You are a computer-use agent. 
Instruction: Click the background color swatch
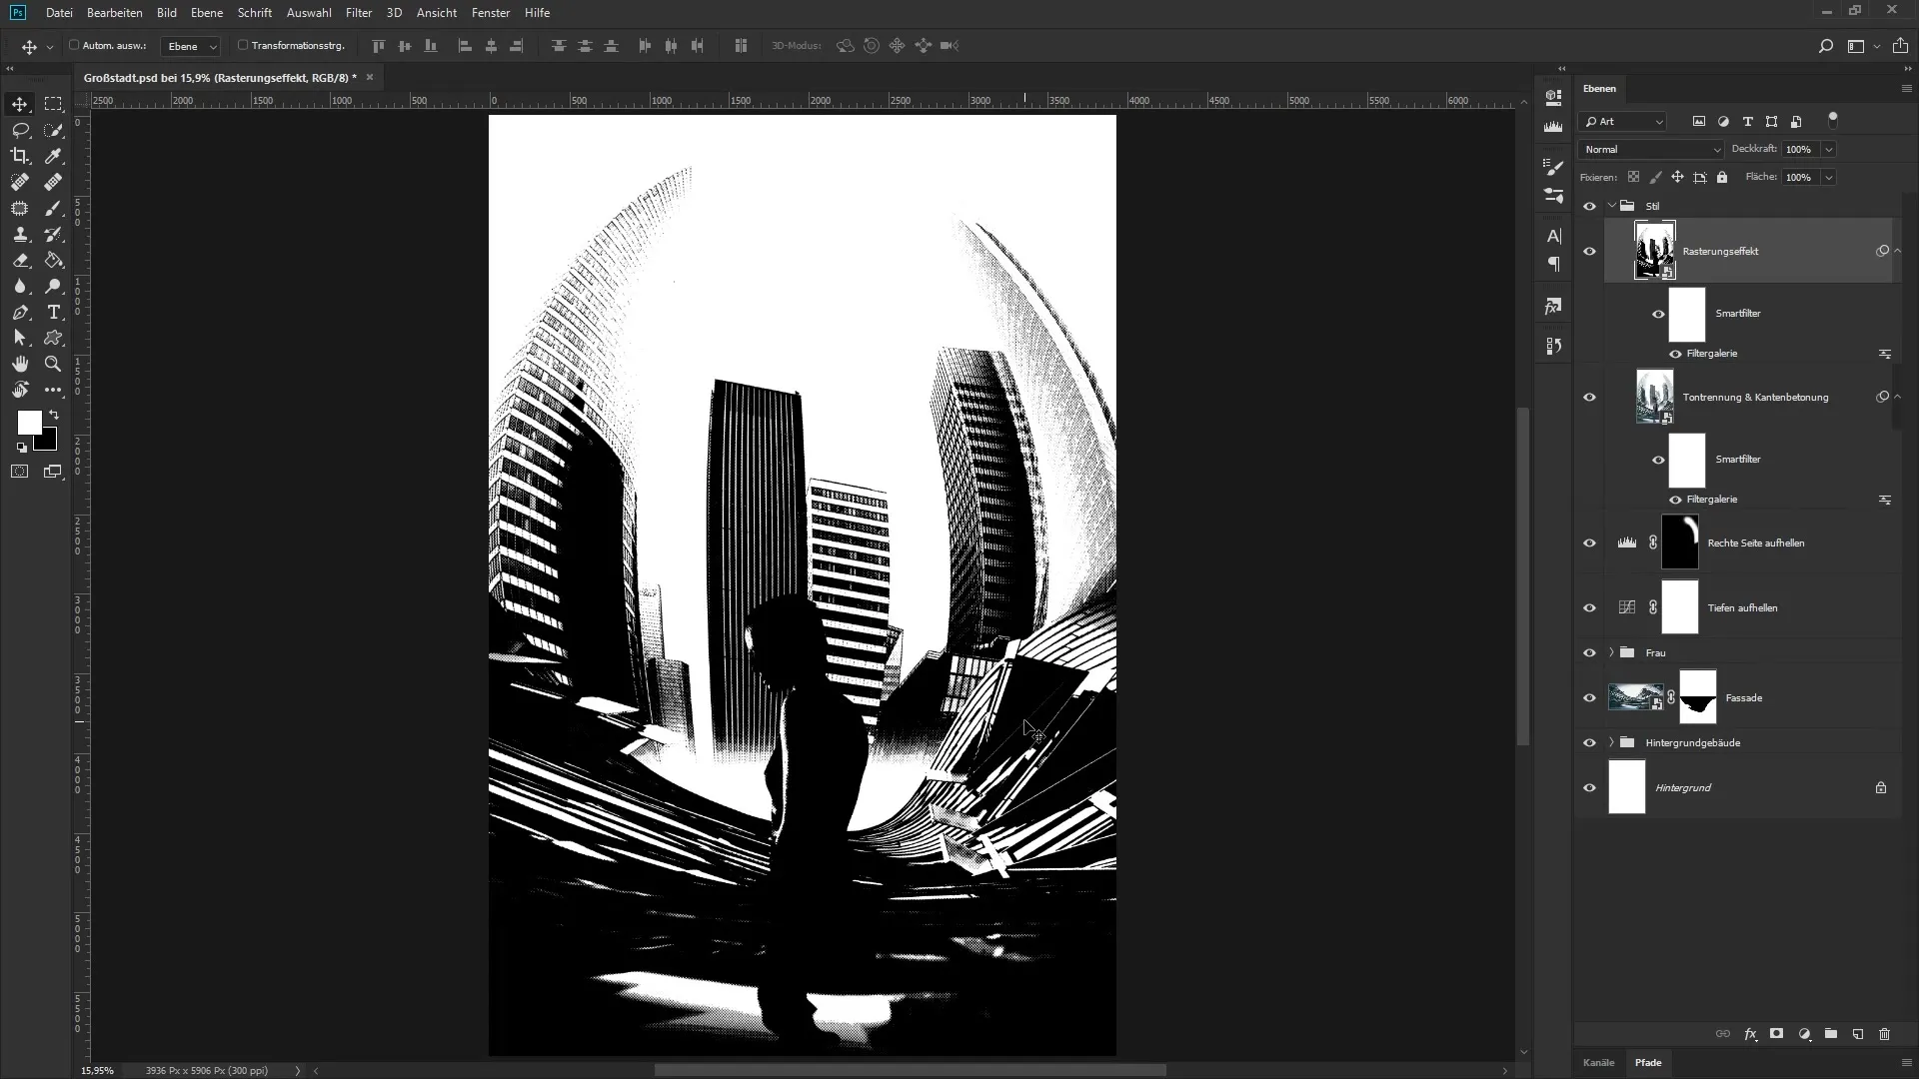click(50, 444)
